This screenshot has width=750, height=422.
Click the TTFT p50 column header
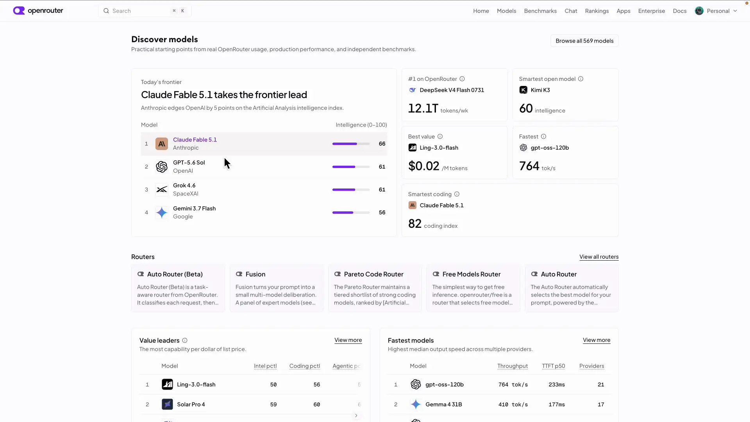point(554,366)
